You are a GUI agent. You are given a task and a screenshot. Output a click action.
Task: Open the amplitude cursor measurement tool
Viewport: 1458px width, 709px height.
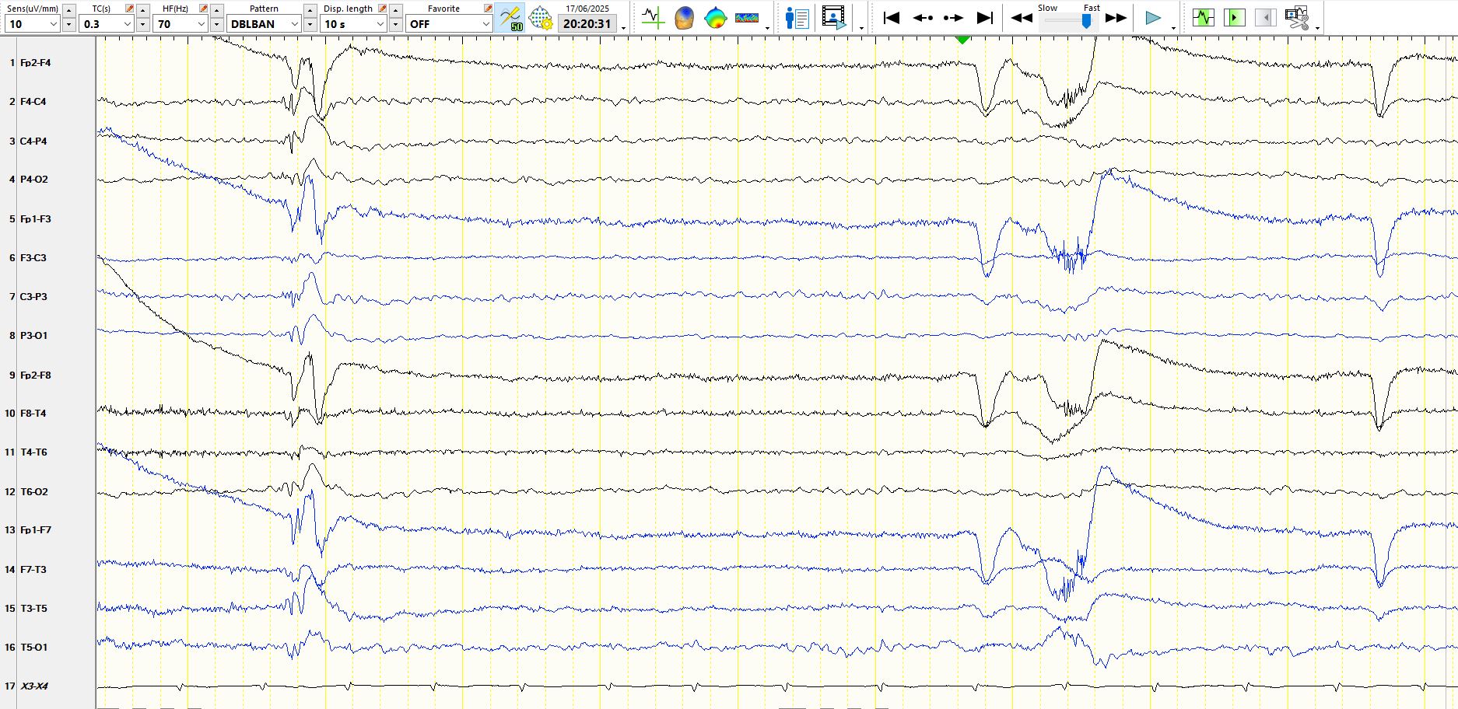pos(653,17)
